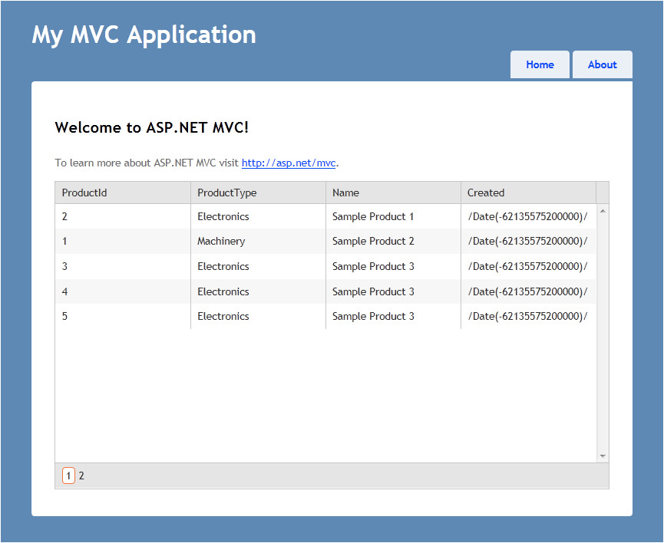
Task: Click Created date in the Machinery row
Action: 528,242
